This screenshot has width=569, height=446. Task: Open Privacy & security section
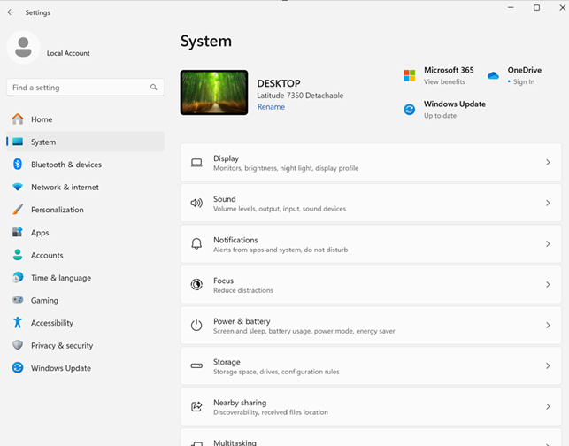coord(85,345)
